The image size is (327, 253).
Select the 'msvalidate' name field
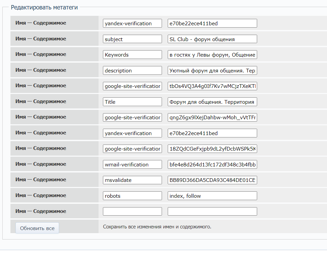[132, 180]
